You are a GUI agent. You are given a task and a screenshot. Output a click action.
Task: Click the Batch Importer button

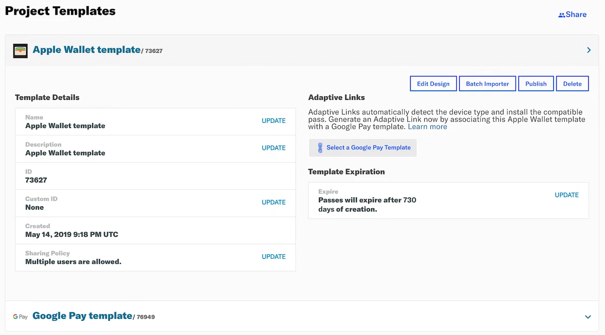[487, 83]
